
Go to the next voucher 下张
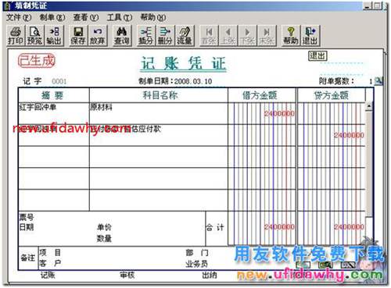[247, 36]
